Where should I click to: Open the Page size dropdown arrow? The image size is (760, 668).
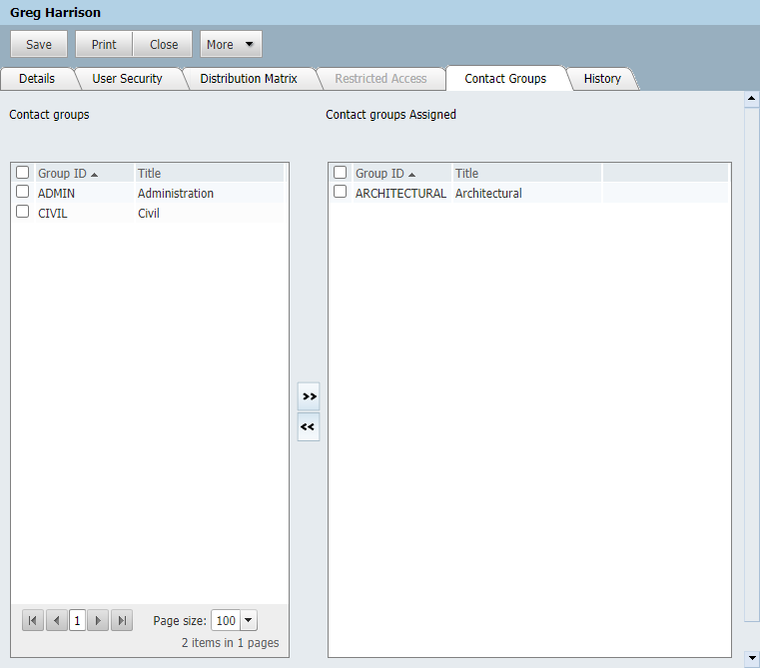(248, 620)
